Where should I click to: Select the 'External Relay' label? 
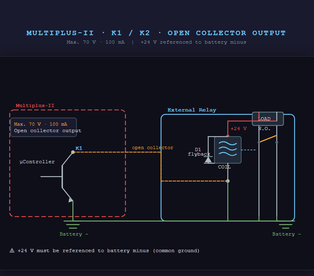pos(192,110)
